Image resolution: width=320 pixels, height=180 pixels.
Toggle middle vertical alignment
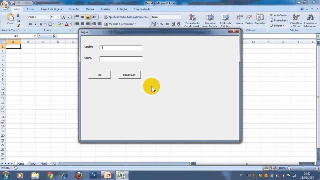point(82,17)
